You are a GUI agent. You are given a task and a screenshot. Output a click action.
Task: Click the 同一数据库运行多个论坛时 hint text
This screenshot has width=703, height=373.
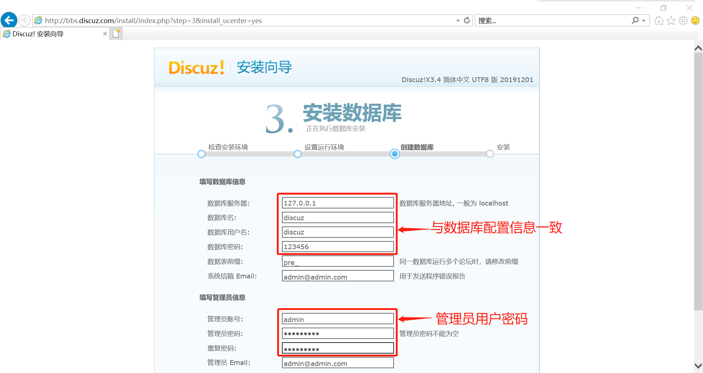459,262
